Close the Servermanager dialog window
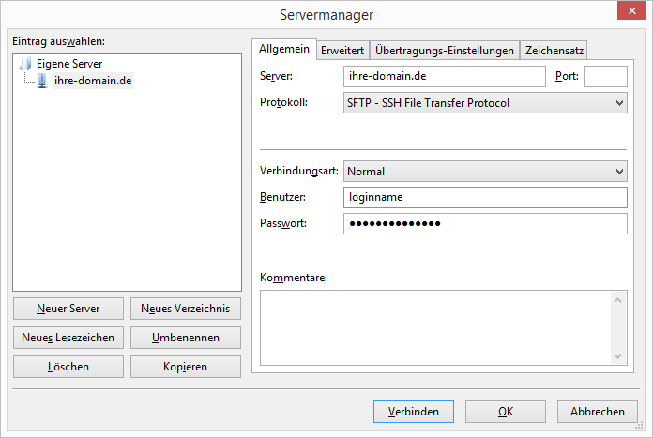Screen dimensions: 653x438 [631, 10]
